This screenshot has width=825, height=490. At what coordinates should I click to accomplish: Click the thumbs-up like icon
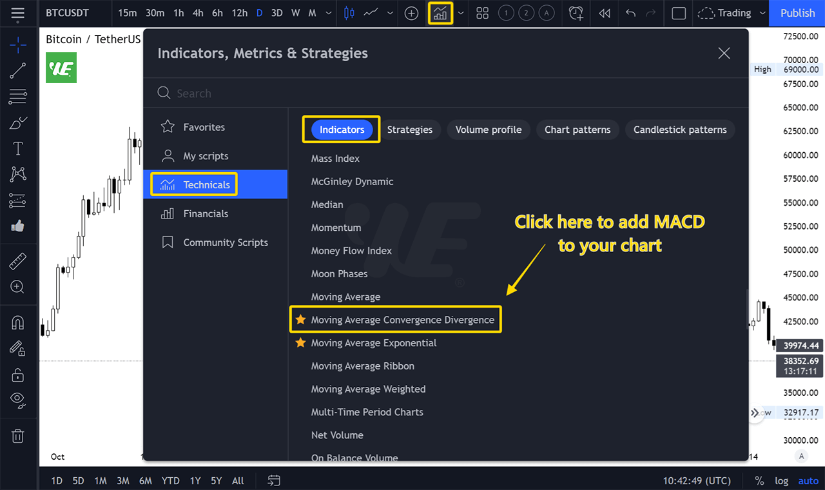pyautogui.click(x=18, y=226)
